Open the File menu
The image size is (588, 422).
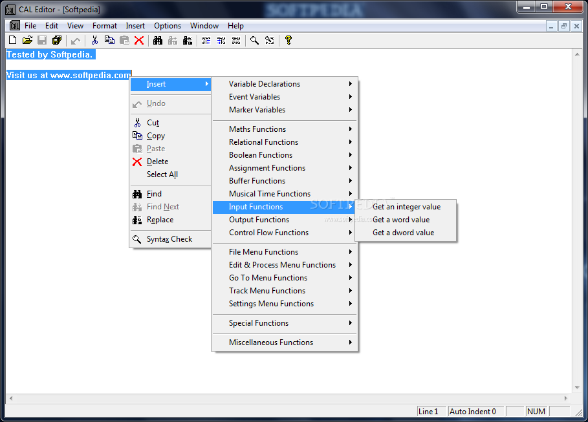(x=30, y=26)
